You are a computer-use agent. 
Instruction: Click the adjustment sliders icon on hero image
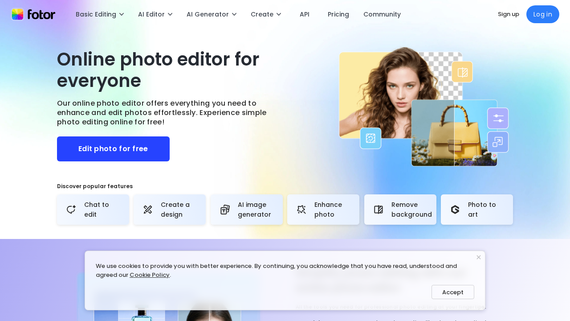point(498,118)
